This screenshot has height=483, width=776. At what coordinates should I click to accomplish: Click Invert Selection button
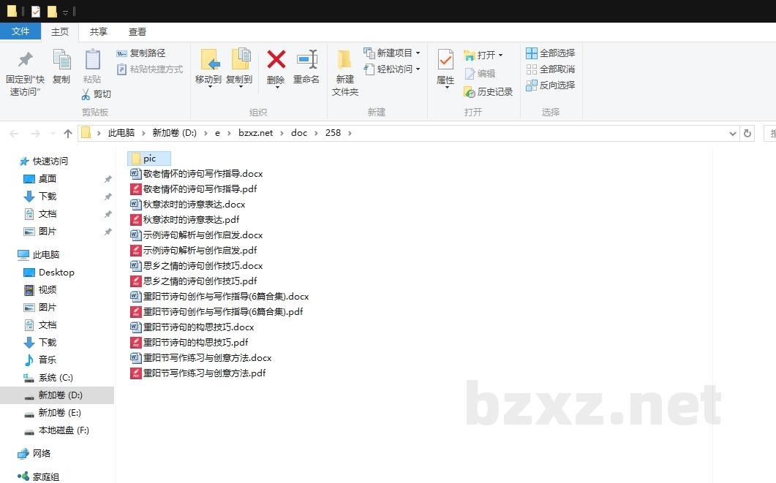550,85
